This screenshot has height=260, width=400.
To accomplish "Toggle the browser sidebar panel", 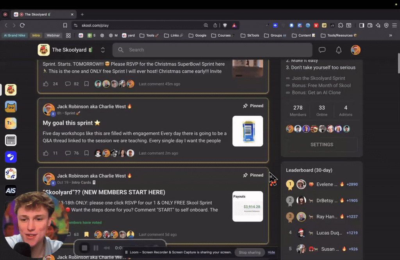I will (361, 25).
